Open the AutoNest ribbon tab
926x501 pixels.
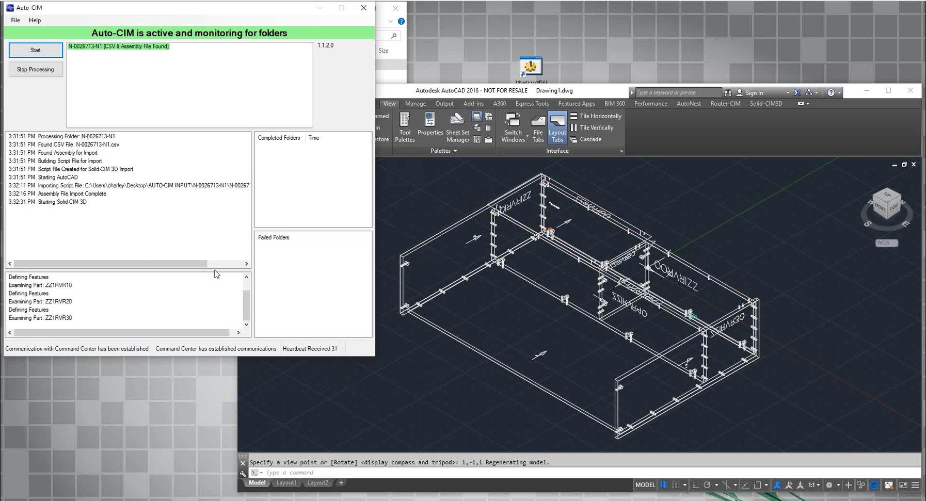click(689, 104)
